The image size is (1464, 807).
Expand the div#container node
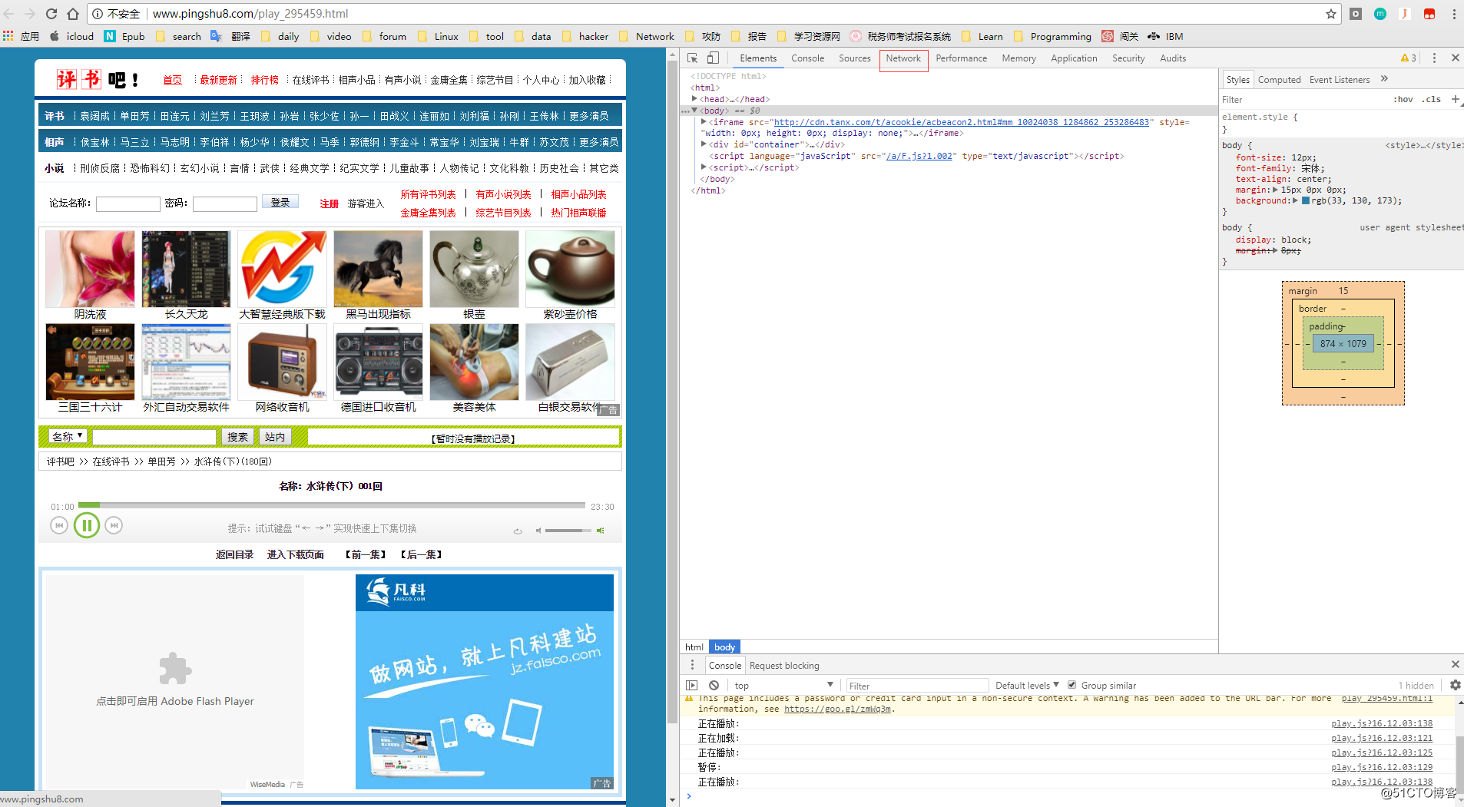point(704,144)
